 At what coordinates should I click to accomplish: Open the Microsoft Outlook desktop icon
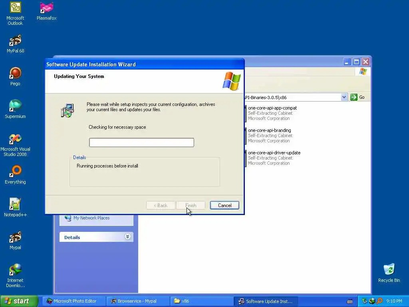coord(15,13)
